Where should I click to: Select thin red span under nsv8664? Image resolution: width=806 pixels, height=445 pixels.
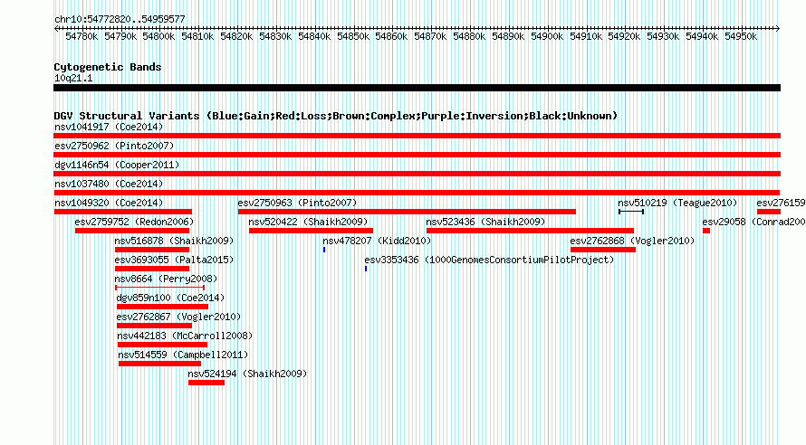[x=160, y=288]
